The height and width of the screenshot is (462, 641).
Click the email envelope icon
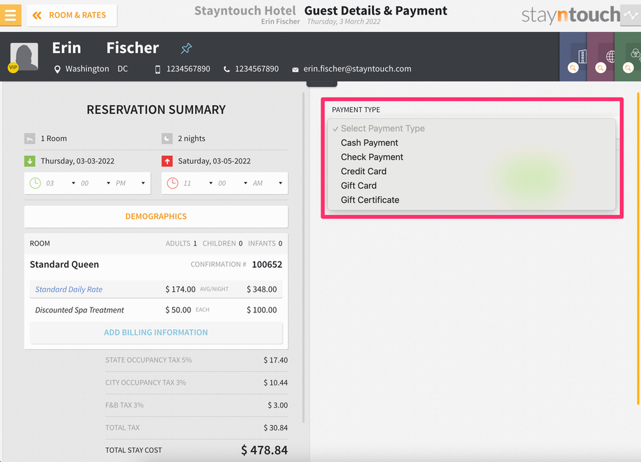coord(295,70)
